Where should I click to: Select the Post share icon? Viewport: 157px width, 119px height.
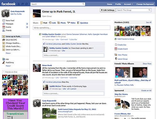pos(41,23)
